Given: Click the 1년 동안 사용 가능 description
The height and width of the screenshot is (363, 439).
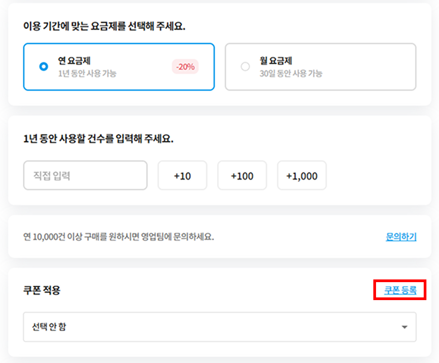Looking at the screenshot, I should (87, 73).
